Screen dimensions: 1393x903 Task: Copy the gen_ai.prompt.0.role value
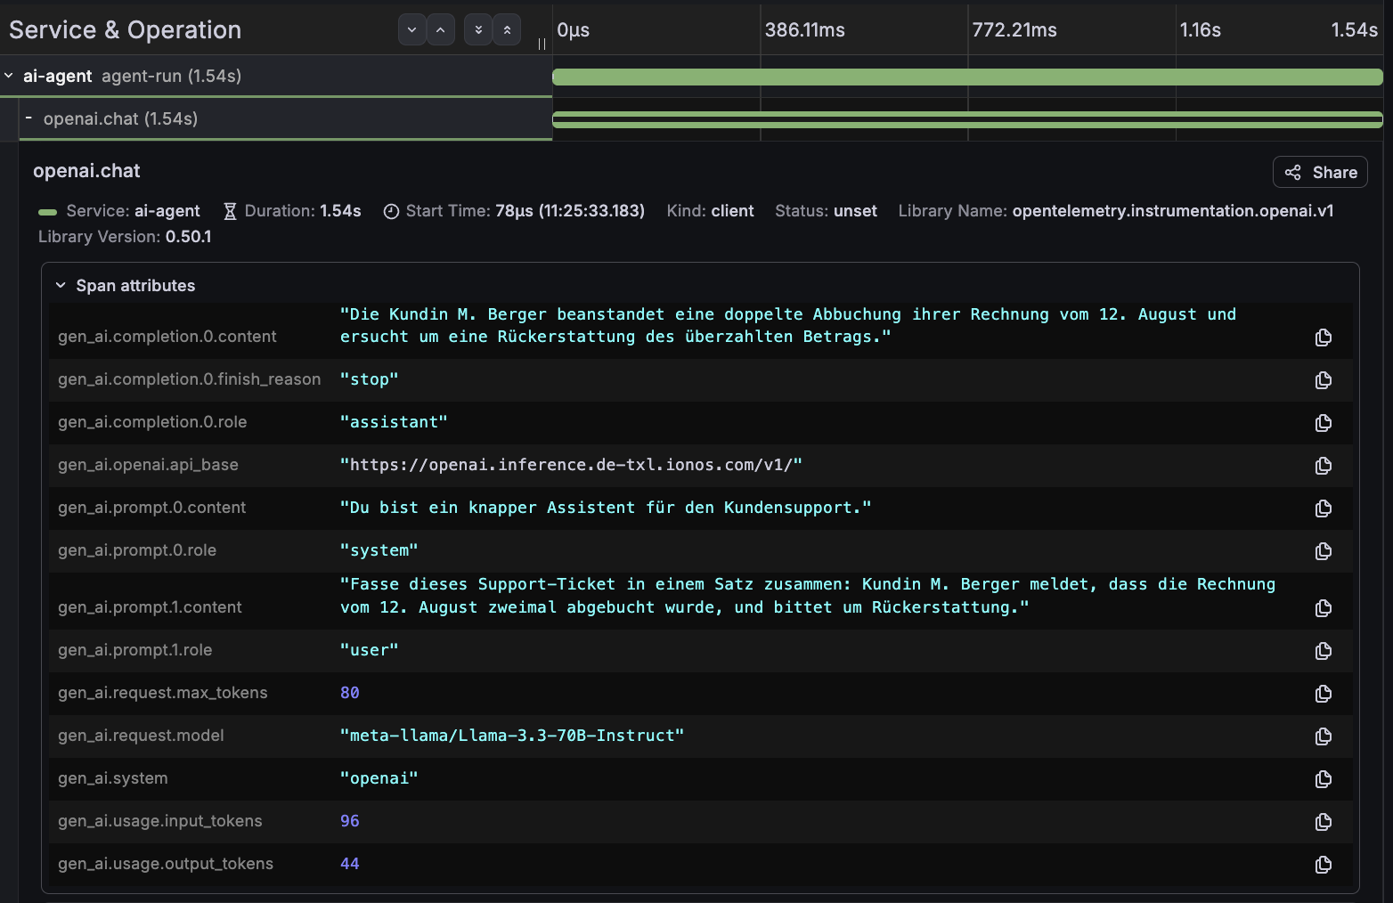(1324, 551)
